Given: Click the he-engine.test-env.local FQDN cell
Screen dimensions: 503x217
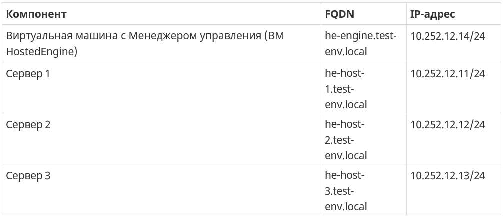Looking at the screenshot, I should (364, 43).
